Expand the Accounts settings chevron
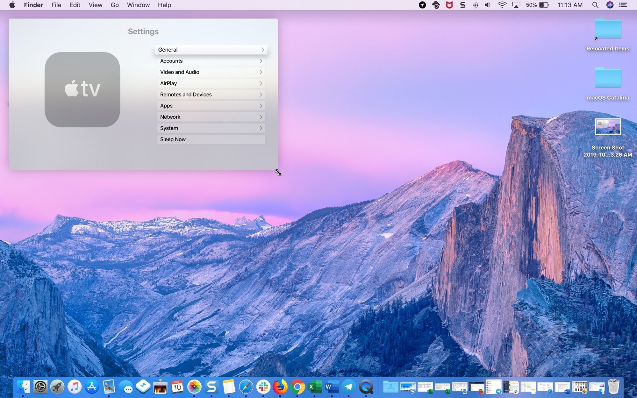Viewport: 637px width, 398px height. pos(260,61)
